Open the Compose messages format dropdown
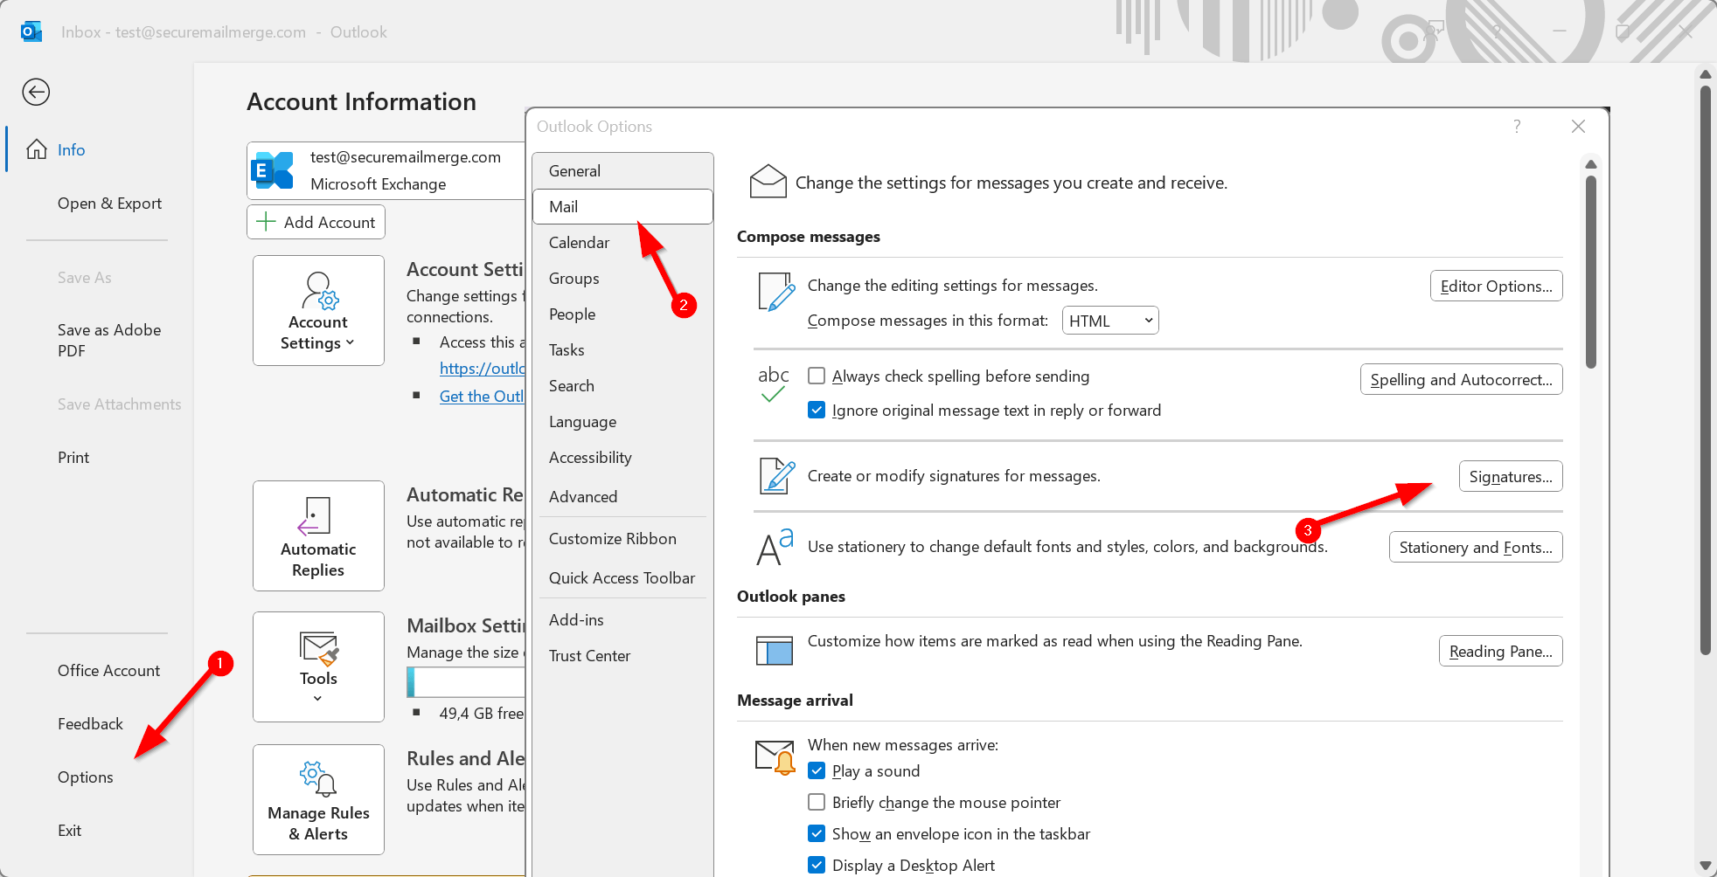The width and height of the screenshot is (1717, 877). click(x=1109, y=320)
